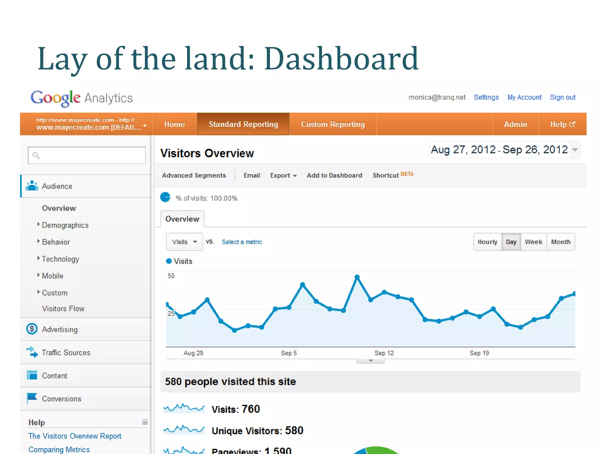Image resolution: width=605 pixels, height=454 pixels.
Task: Click the Select a metric link
Action: 242,242
